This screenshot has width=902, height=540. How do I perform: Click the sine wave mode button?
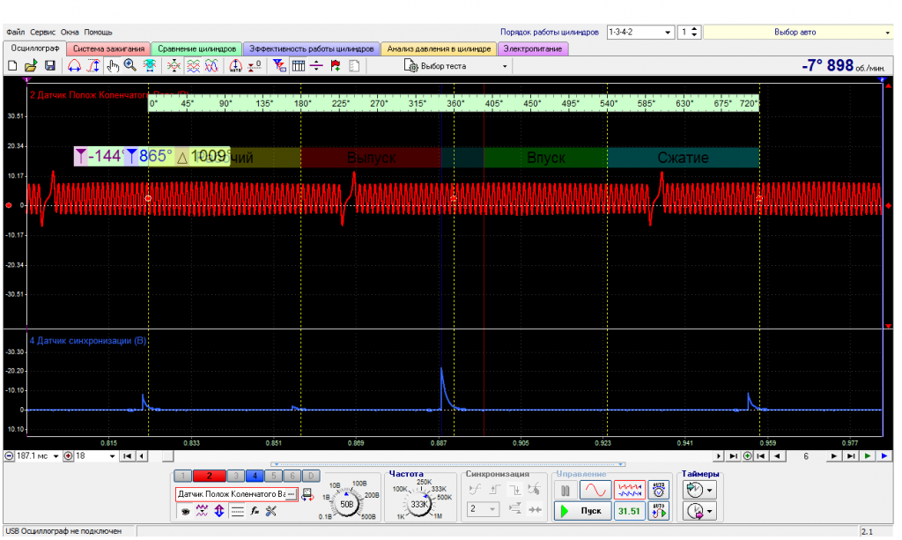[x=595, y=491]
